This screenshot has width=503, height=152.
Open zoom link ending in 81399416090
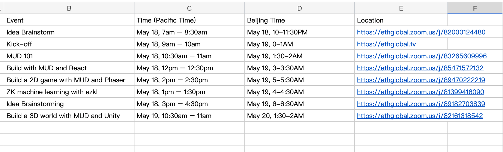420,92
